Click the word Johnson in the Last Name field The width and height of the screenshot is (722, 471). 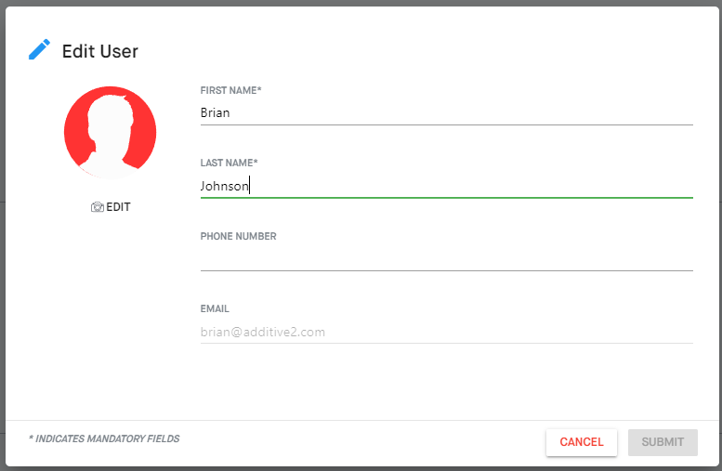pos(224,186)
